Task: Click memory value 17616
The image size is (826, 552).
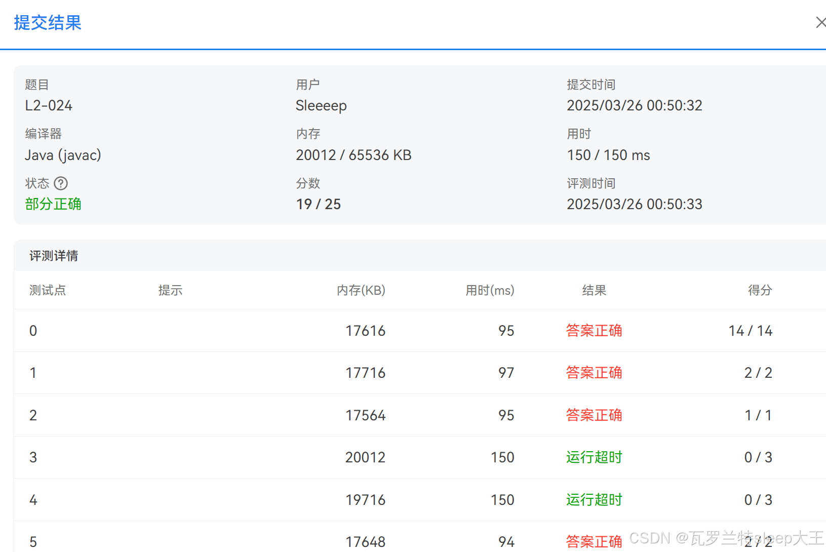Action: 365,331
